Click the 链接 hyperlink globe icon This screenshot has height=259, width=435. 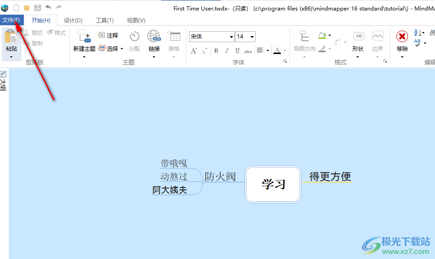tap(154, 36)
